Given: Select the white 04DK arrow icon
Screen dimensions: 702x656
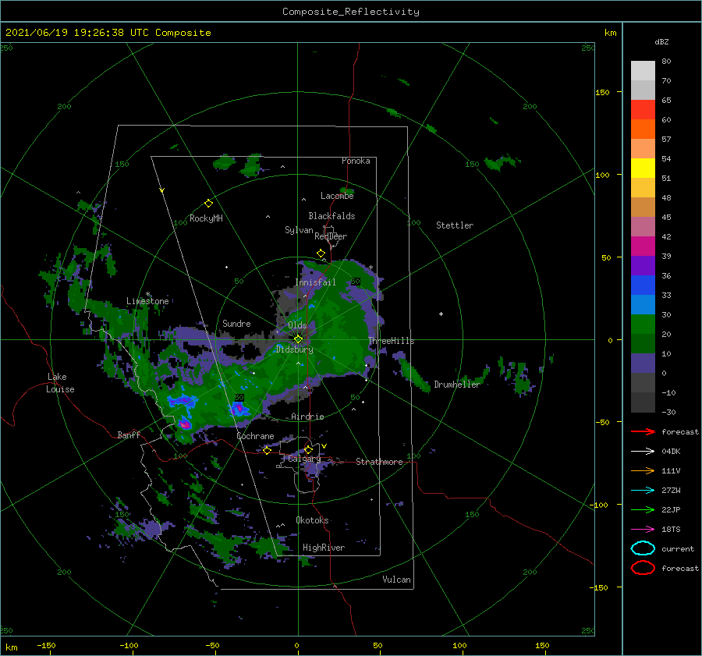Looking at the screenshot, I should (643, 452).
